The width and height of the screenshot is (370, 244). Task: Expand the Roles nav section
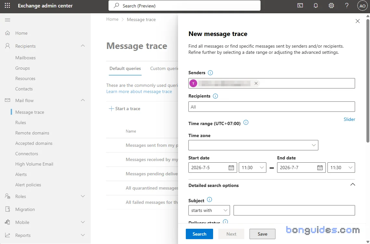83,196
